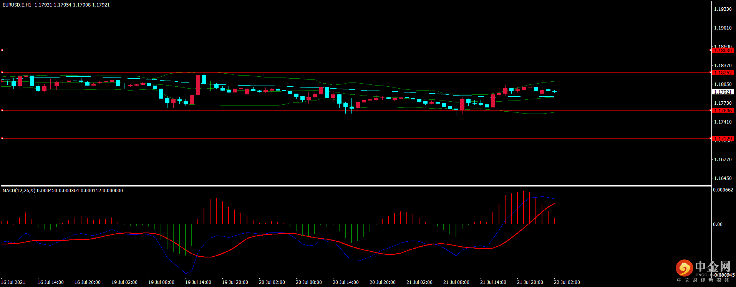This screenshot has width=736, height=287.
Task: Click the MACD scale value 0.000662
Action: pos(723,190)
